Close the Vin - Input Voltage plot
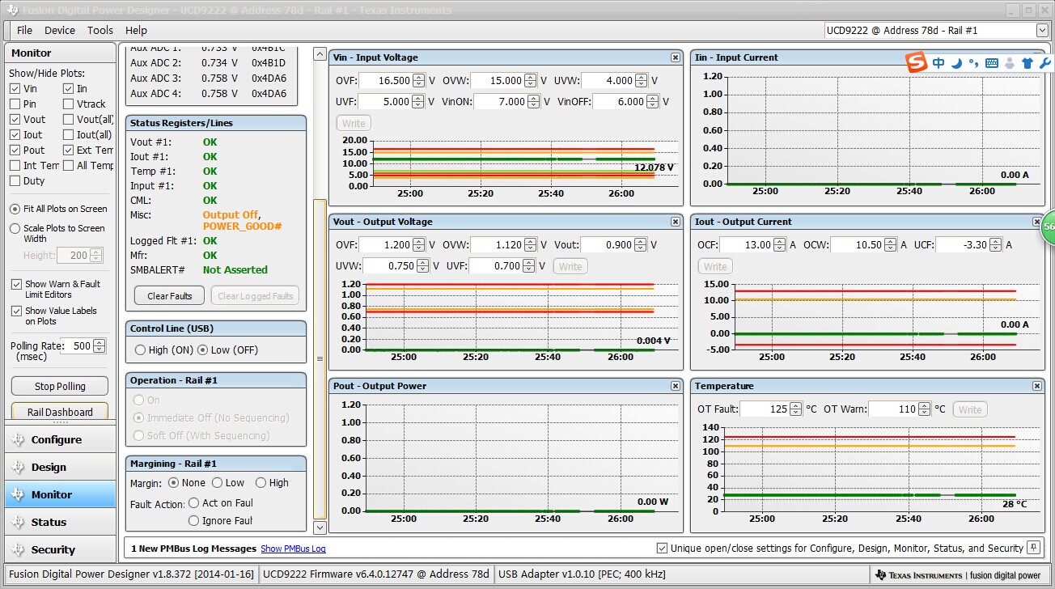Image resolution: width=1055 pixels, height=589 pixels. coord(676,57)
